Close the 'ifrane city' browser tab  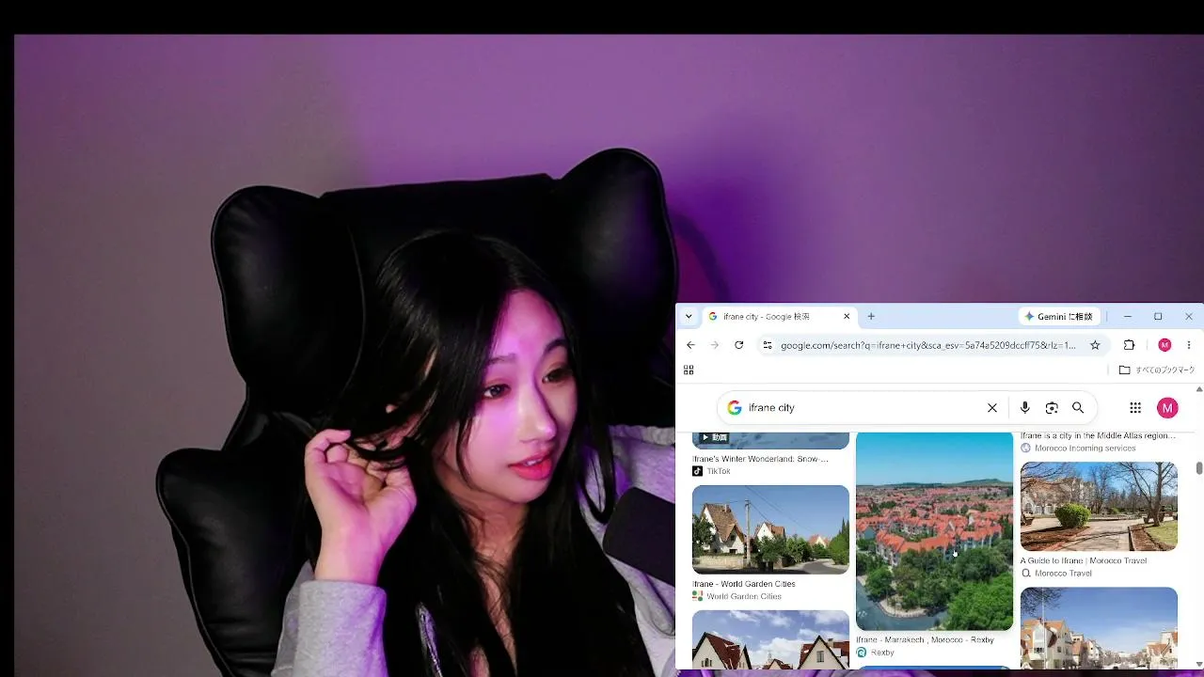(x=847, y=317)
